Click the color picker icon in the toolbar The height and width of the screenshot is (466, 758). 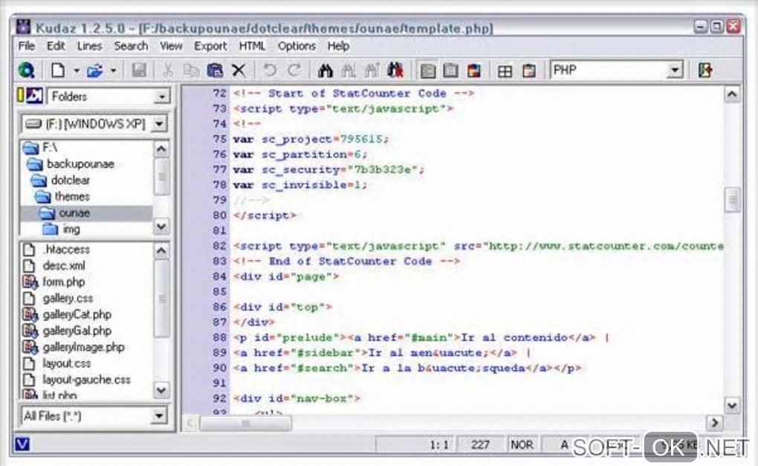click(x=474, y=71)
